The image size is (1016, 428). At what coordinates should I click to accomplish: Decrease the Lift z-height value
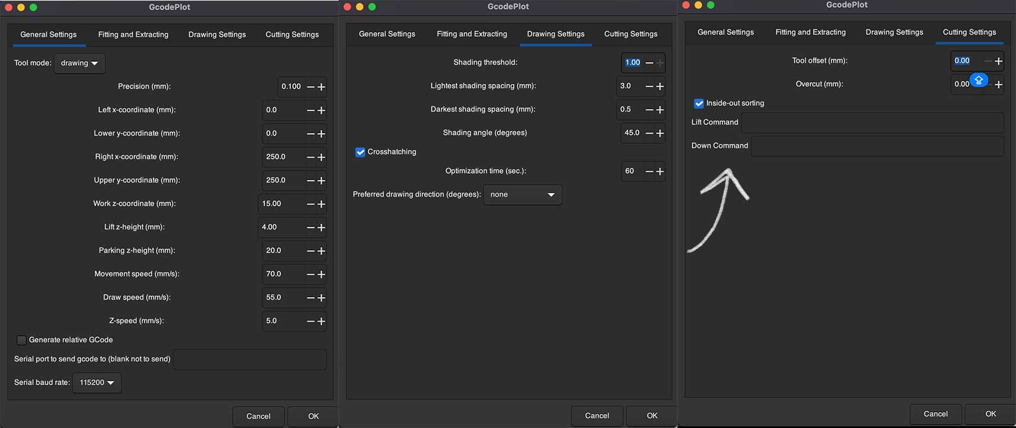pyautogui.click(x=311, y=227)
